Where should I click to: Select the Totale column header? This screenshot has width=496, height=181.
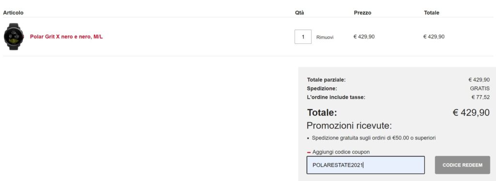tap(432, 13)
